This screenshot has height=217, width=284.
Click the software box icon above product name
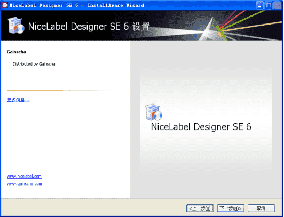[x=154, y=112]
